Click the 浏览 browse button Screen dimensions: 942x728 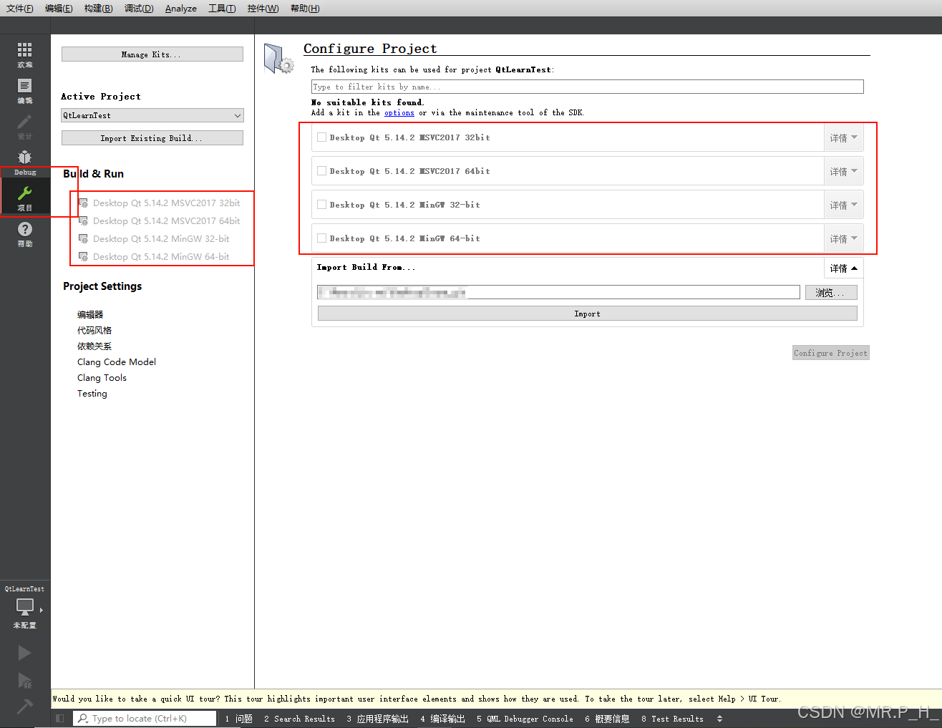(831, 293)
